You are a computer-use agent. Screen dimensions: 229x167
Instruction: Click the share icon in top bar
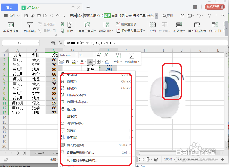tap(182, 16)
